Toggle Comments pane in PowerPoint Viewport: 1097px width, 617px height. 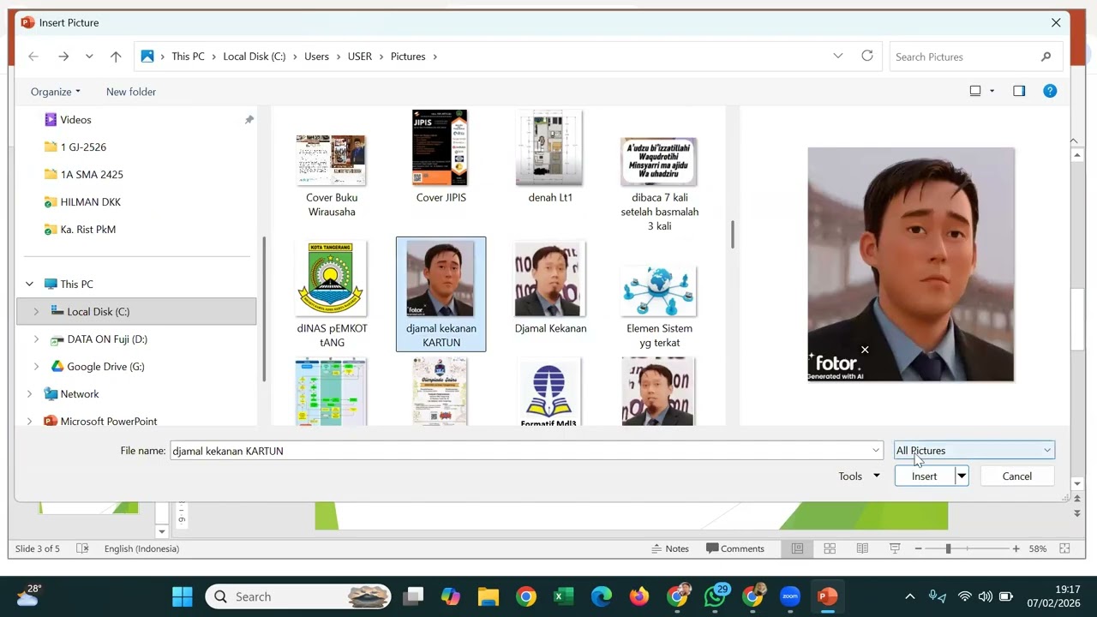point(734,548)
